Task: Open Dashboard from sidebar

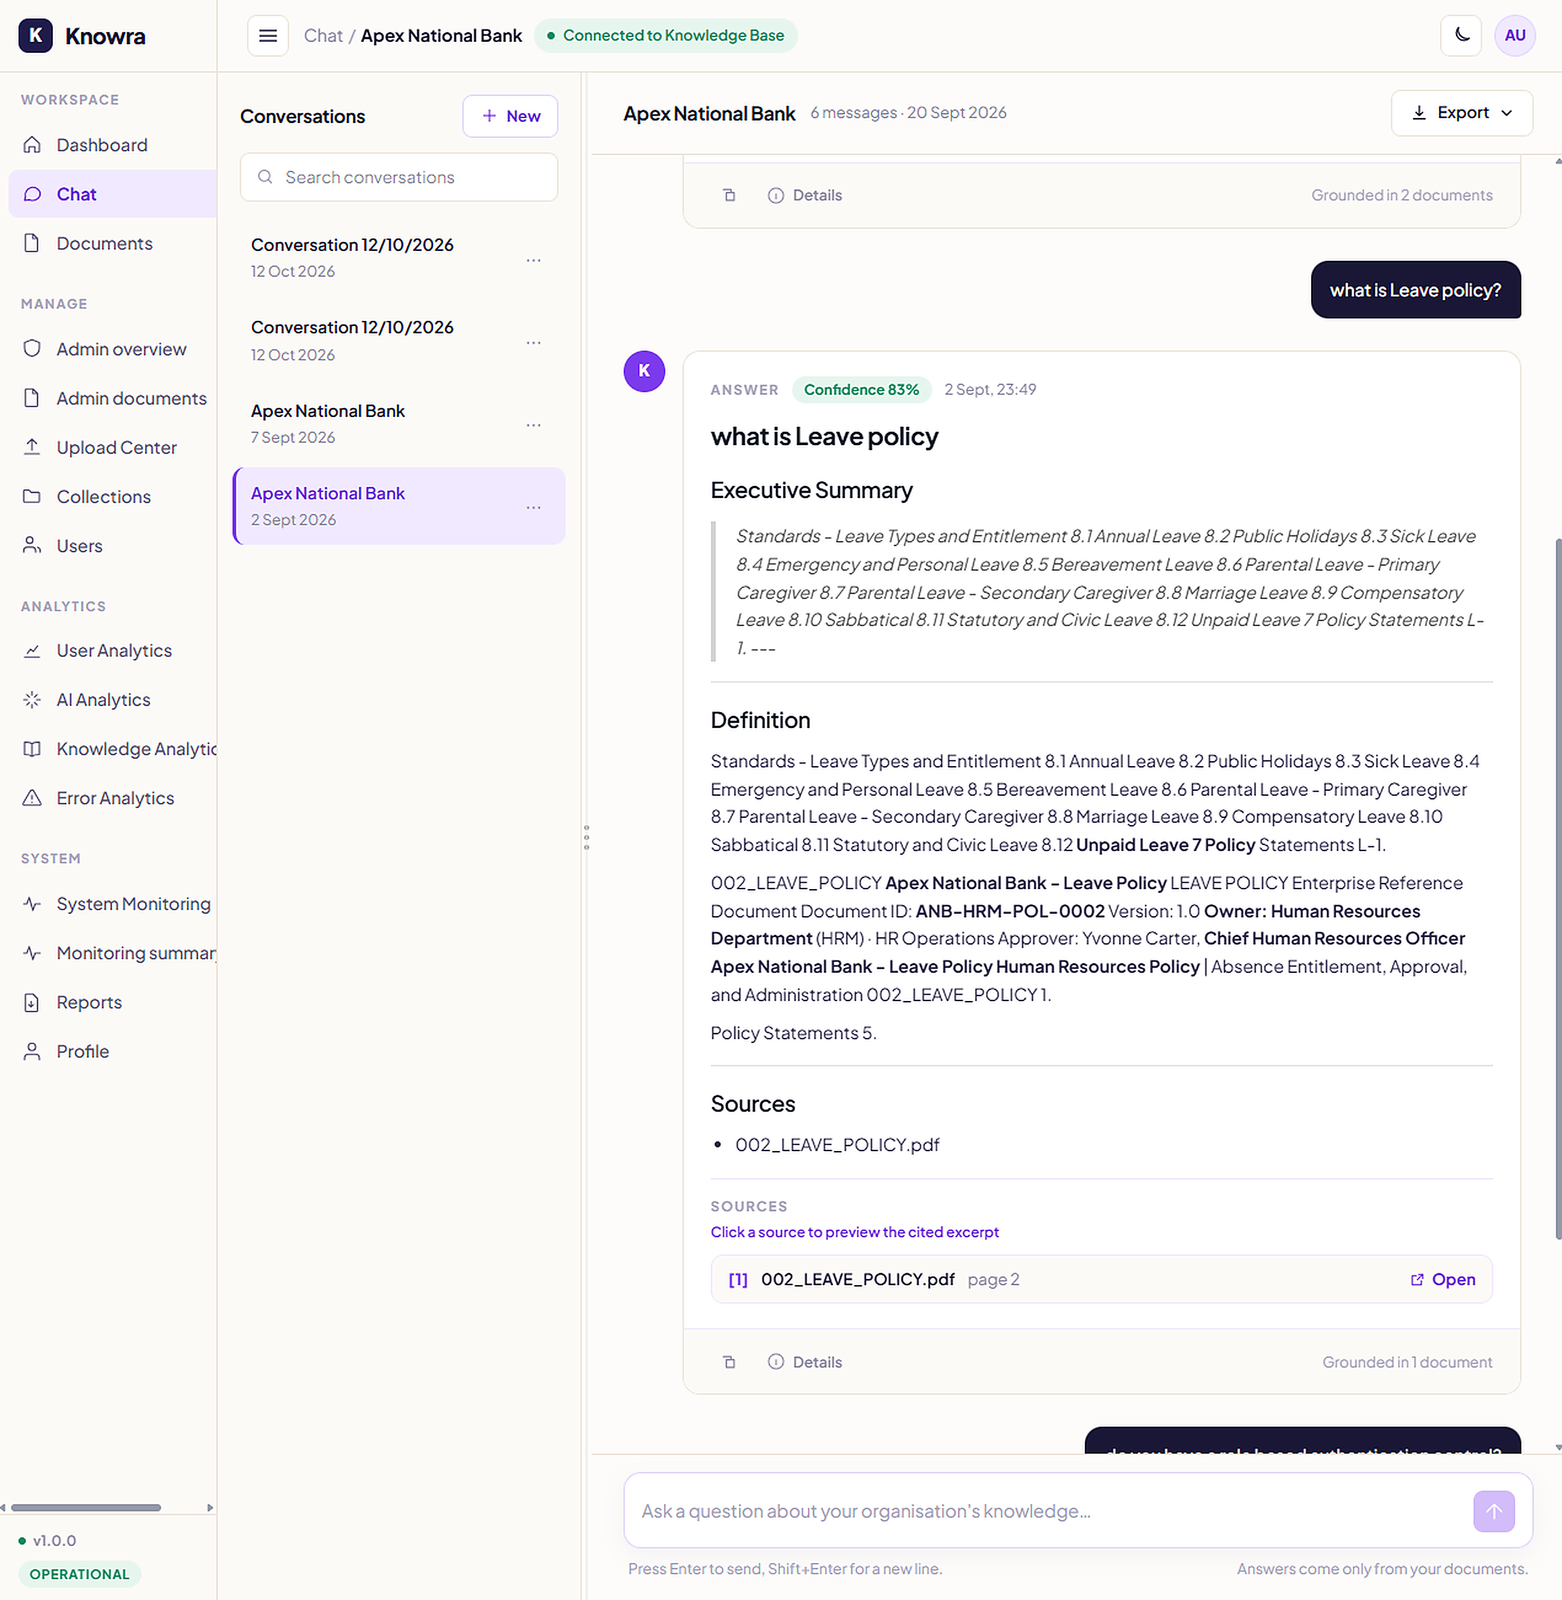Action: 113,145
